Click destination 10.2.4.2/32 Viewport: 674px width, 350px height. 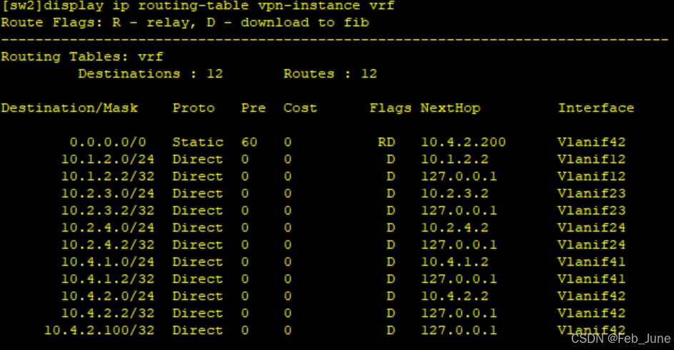[108, 245]
